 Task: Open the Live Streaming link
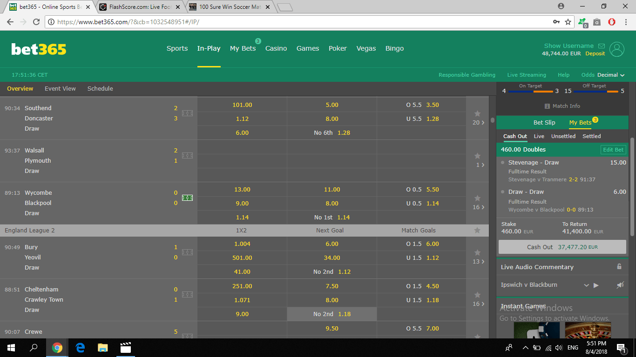point(527,75)
